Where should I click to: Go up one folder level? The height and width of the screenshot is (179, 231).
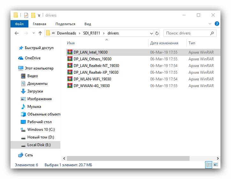[x=40, y=33]
